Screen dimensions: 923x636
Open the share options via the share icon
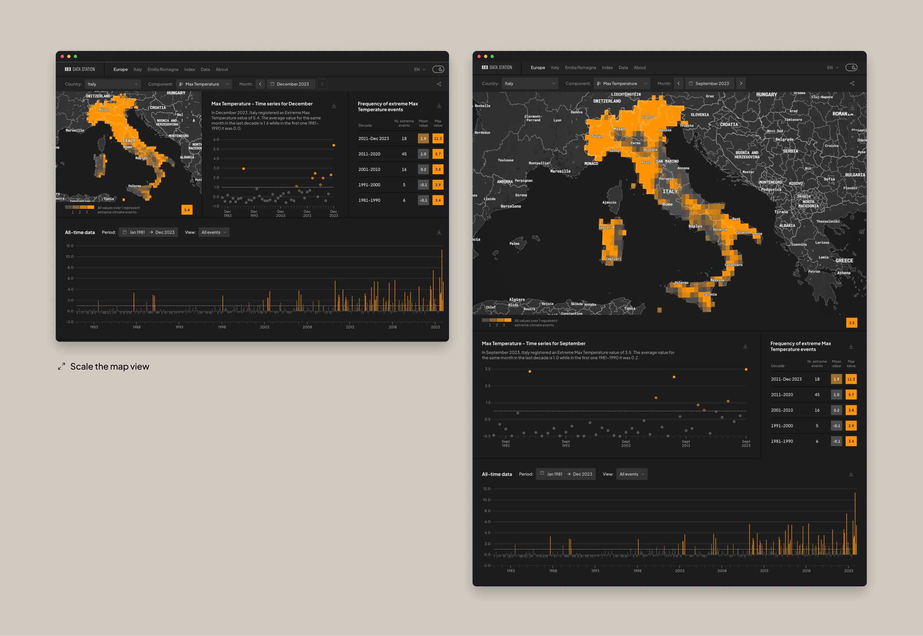(439, 84)
